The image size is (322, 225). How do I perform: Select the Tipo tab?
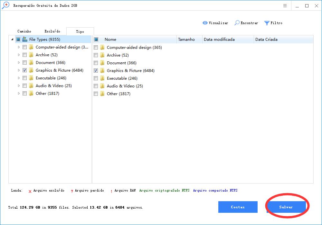pos(80,32)
